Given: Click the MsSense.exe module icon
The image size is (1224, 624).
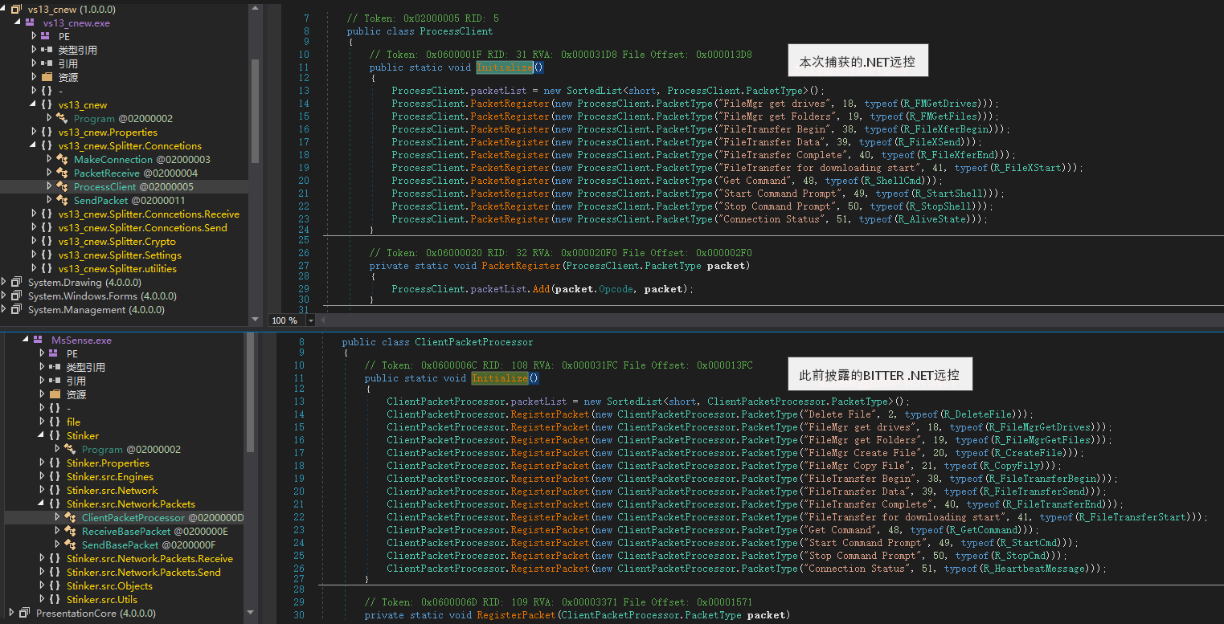Looking at the screenshot, I should (39, 340).
